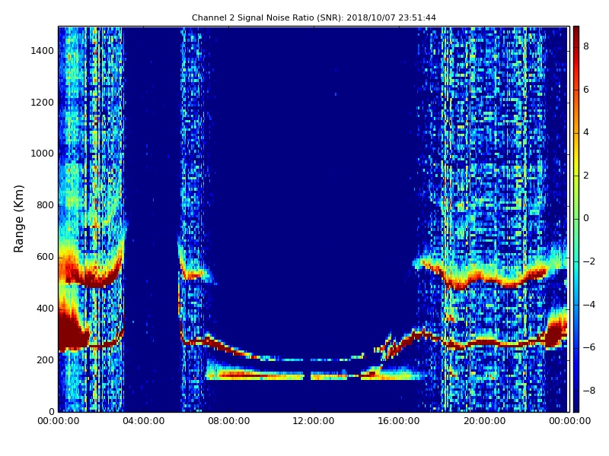This screenshot has height=456, width=609.
Task: Click the colorbar label −6
Action: [588, 347]
